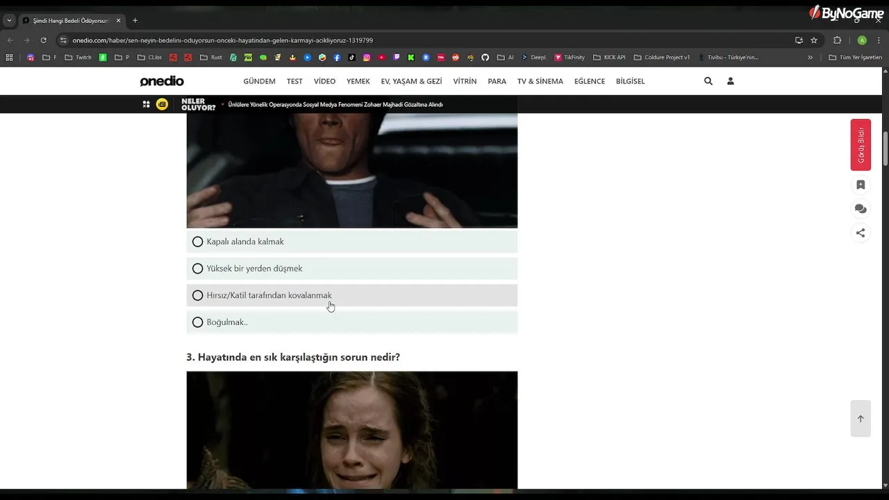Open the VİDEO section
This screenshot has height=500, width=889.
coord(324,81)
